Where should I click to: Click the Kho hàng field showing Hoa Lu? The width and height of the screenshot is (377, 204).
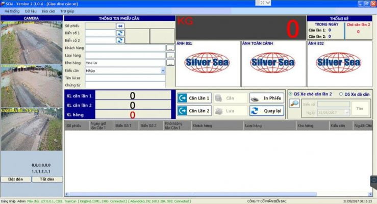pos(125,63)
